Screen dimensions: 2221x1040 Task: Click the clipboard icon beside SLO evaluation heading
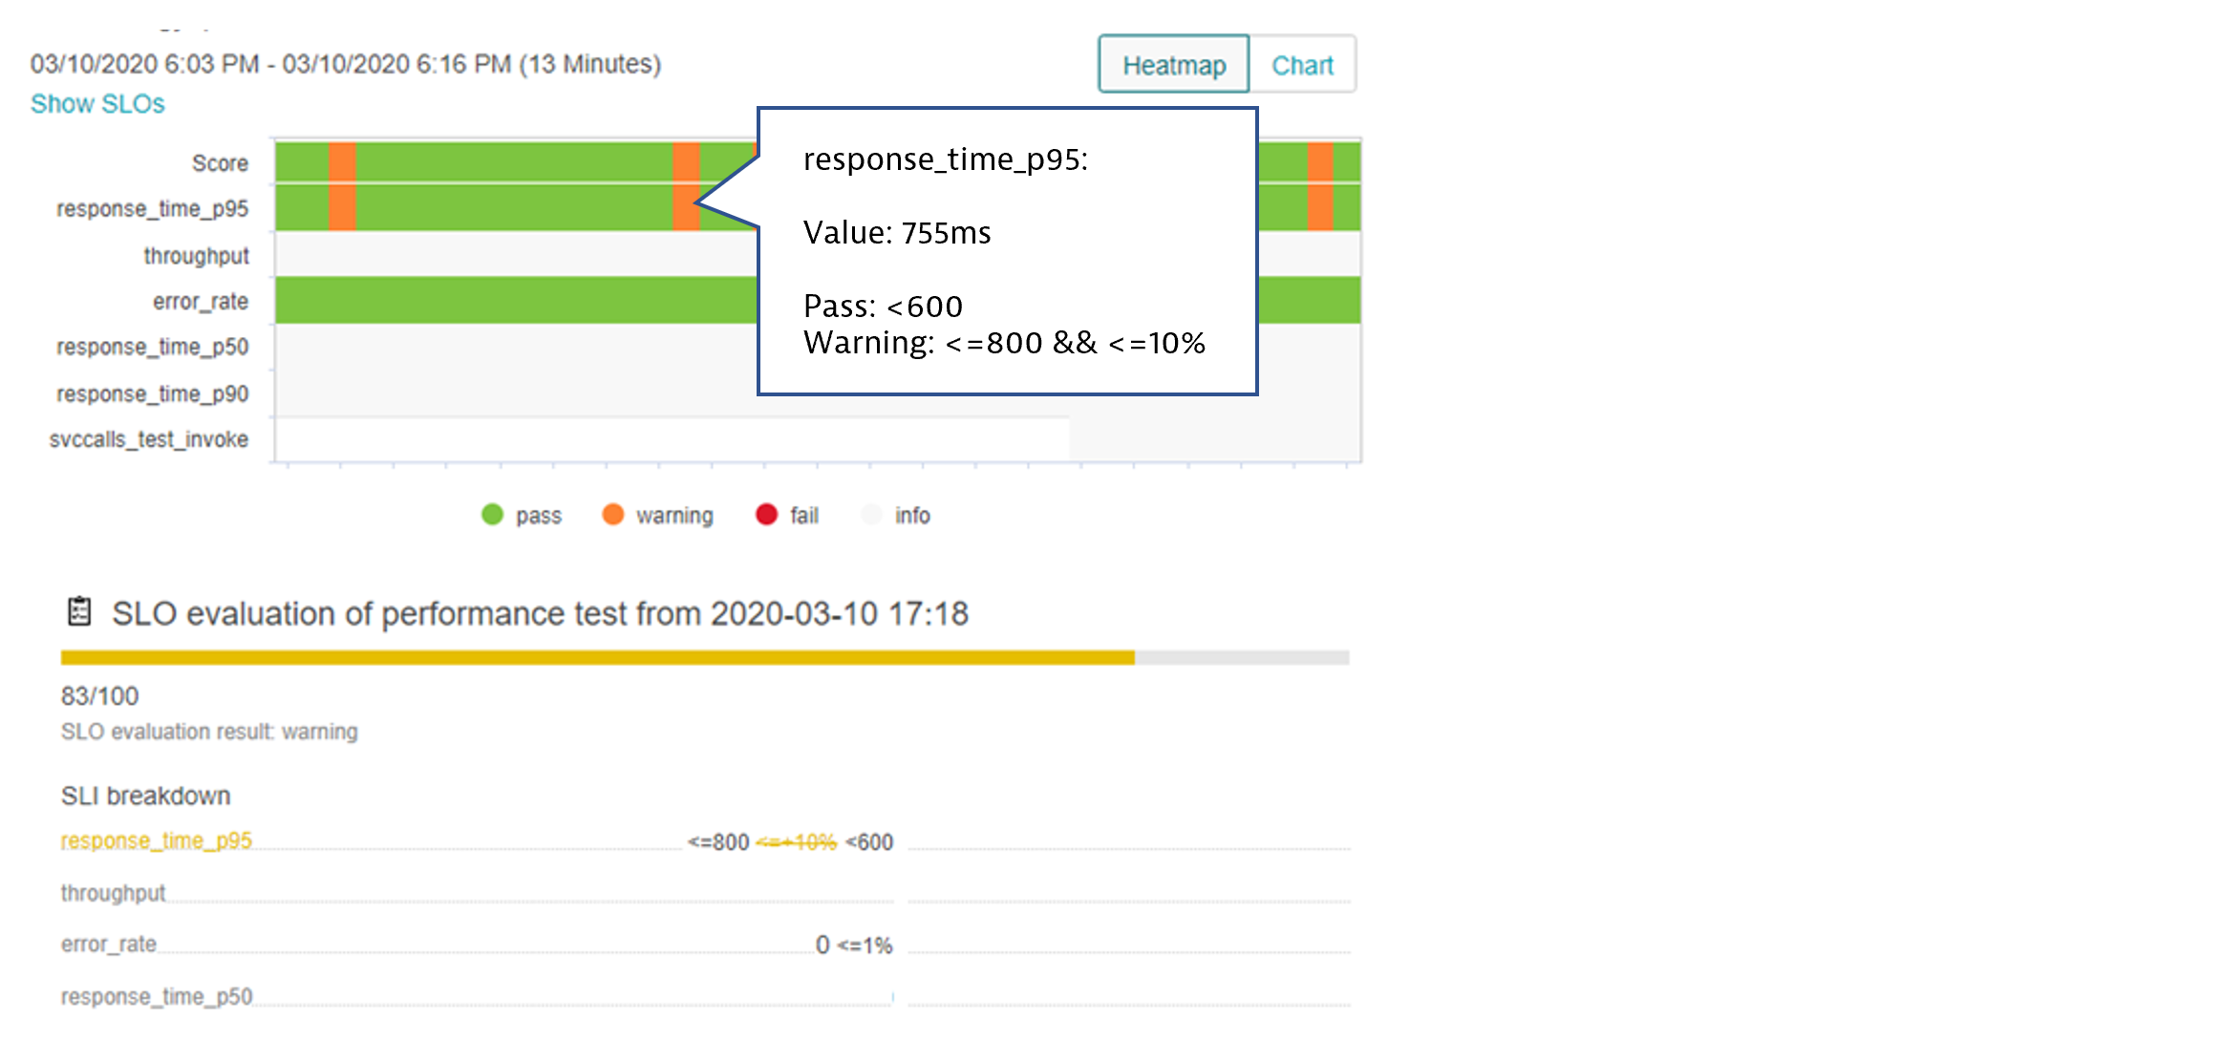79,612
